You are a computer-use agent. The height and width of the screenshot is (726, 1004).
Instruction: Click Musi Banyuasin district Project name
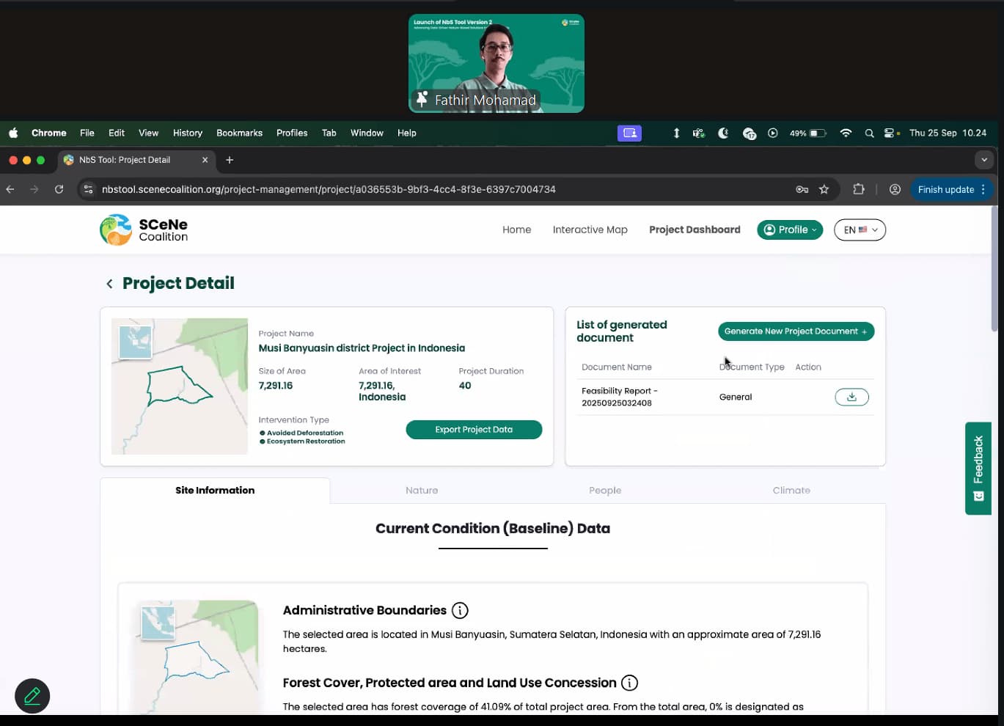362,348
